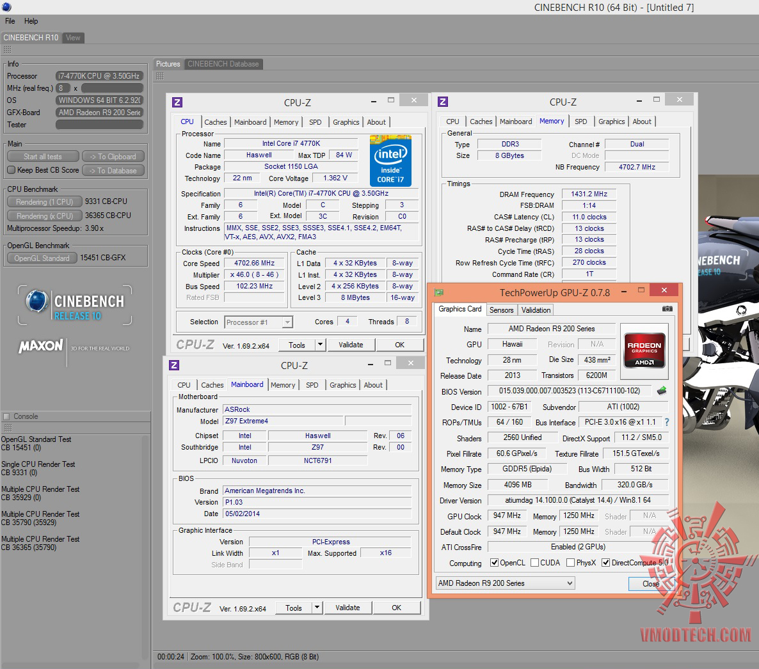
Task: Click ATI CrossFire Enabled (2 GPUs) field
Action: point(578,547)
